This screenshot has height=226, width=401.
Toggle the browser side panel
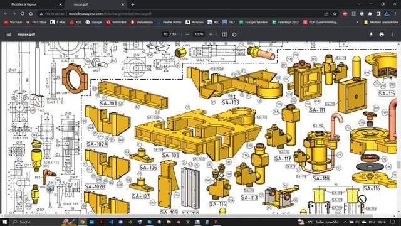(x=378, y=14)
